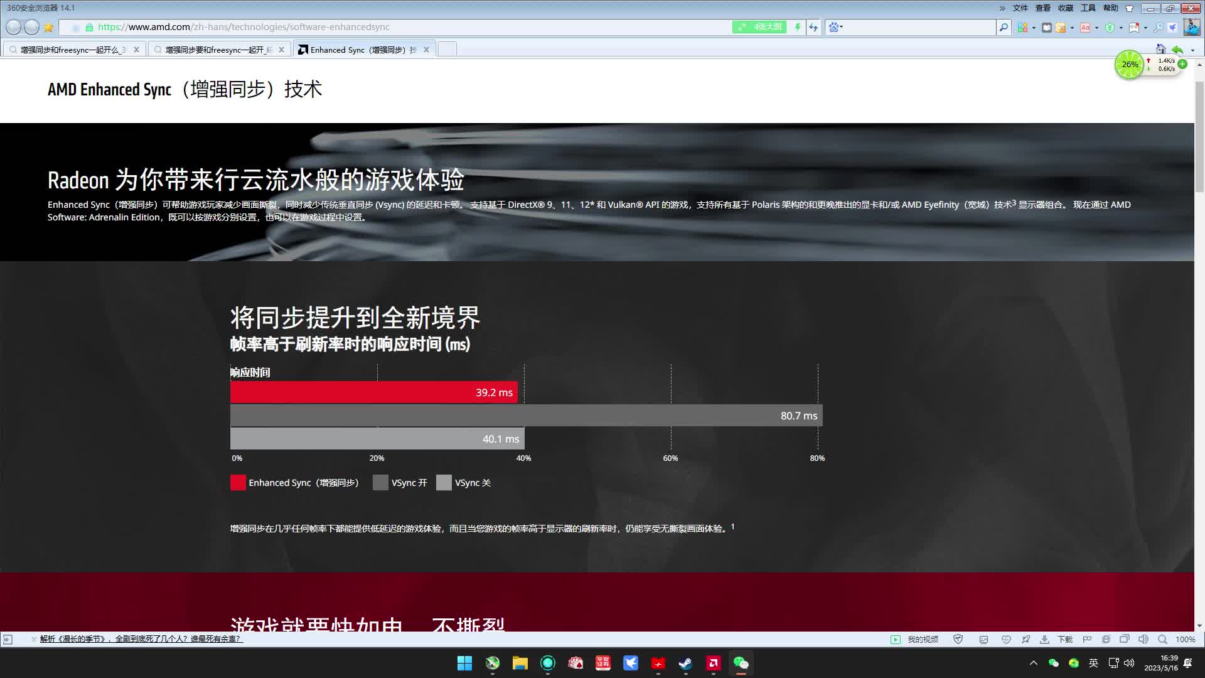Click the Baidu paw search-engine icon

[x=833, y=27]
